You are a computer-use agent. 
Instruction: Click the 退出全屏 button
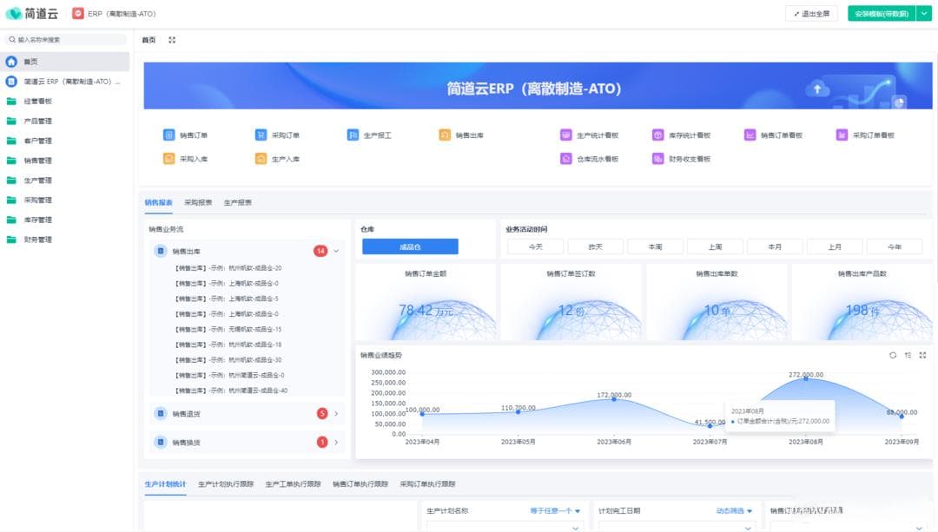click(x=812, y=13)
